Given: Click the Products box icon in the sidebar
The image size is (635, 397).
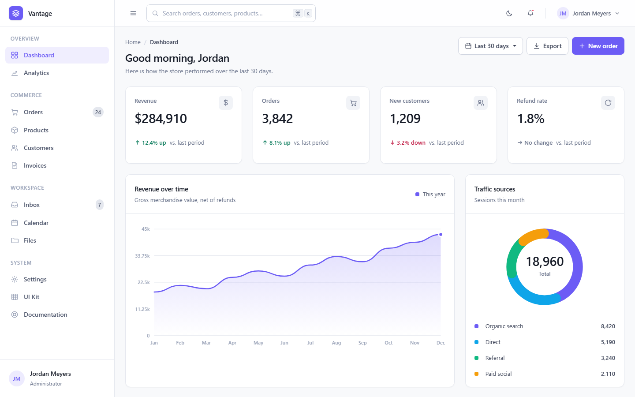Looking at the screenshot, I should point(15,130).
